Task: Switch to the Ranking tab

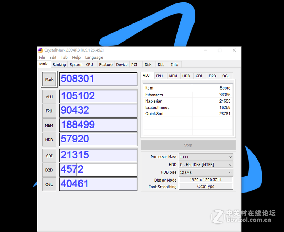Action: [59, 65]
